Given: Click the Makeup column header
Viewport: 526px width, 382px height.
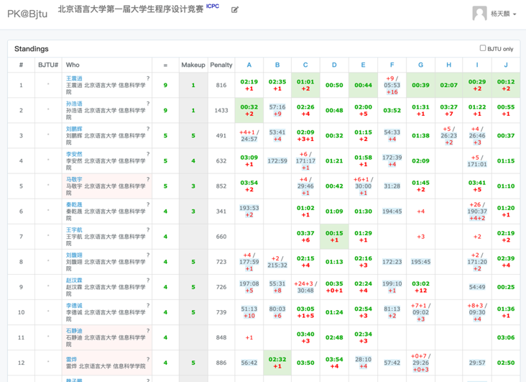Looking at the screenshot, I should click(x=193, y=65).
